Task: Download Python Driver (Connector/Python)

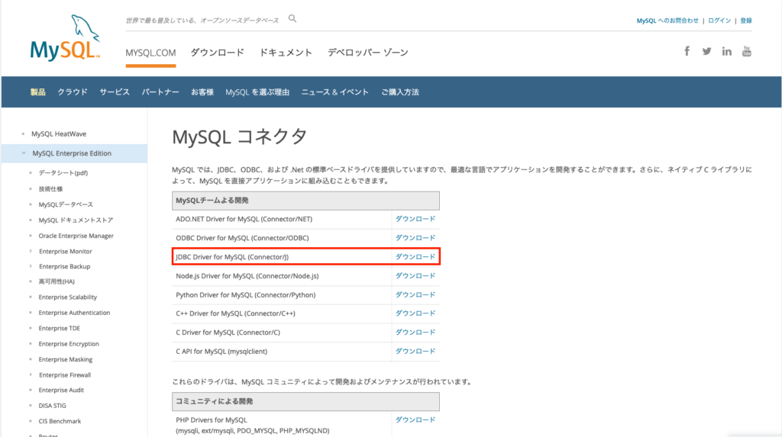Action: (x=415, y=294)
